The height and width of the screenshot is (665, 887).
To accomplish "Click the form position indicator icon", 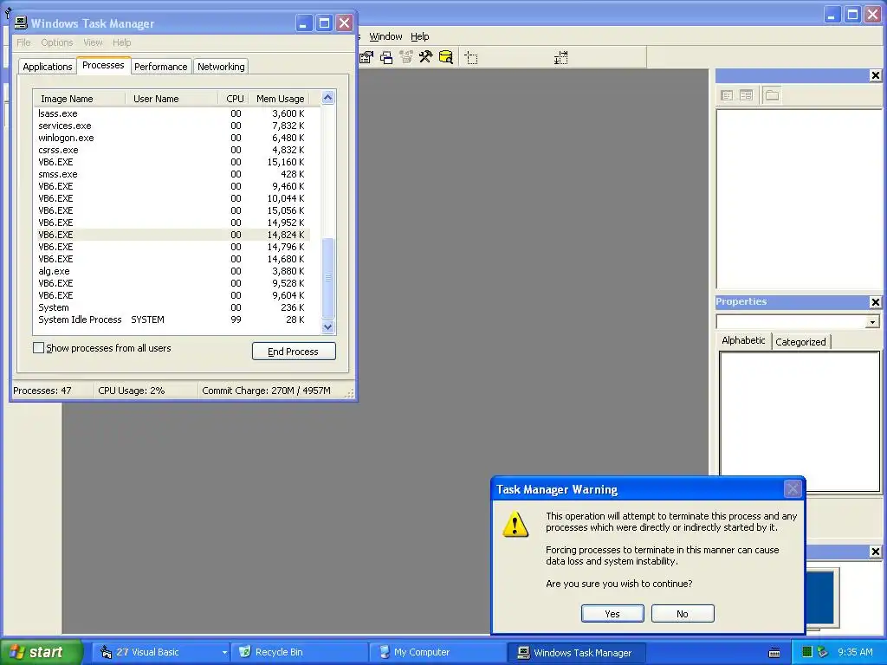I will [471, 58].
